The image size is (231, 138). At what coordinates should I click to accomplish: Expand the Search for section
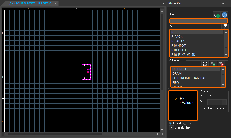(x=171, y=128)
